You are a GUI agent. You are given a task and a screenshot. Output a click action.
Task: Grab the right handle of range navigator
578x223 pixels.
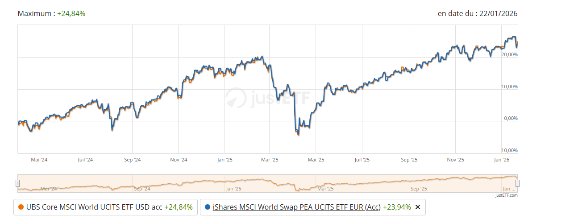click(518, 183)
